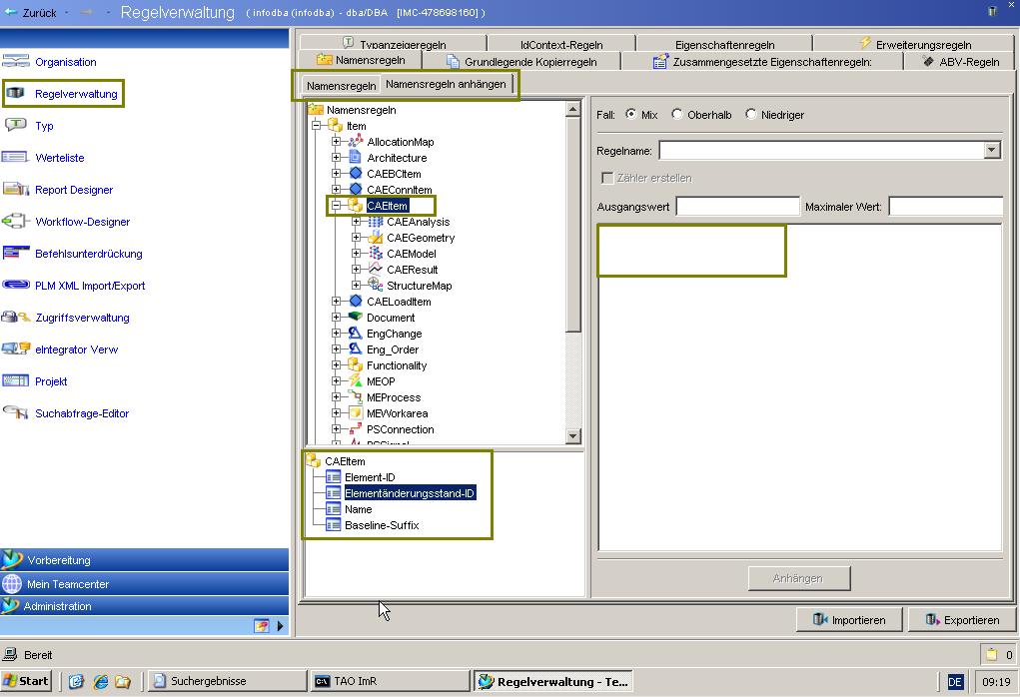Click the Zugriffsverwaltung icon

tap(16, 318)
